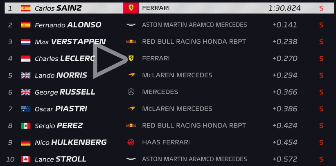Click McLAREN MERCEDES team text for Piastri

[x=177, y=109]
